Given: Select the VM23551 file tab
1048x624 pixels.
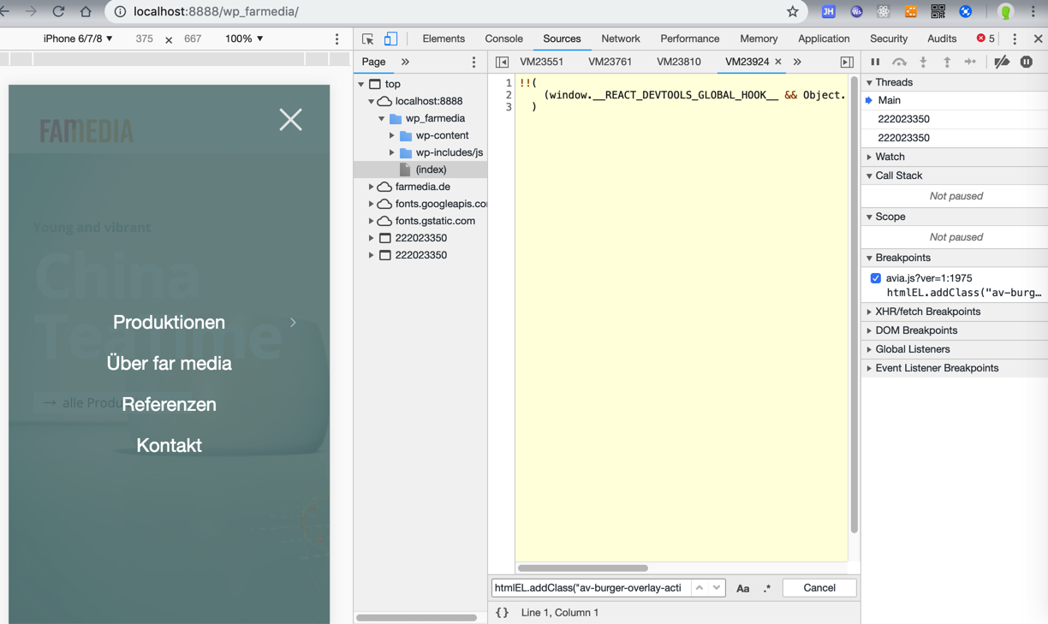Looking at the screenshot, I should (541, 62).
